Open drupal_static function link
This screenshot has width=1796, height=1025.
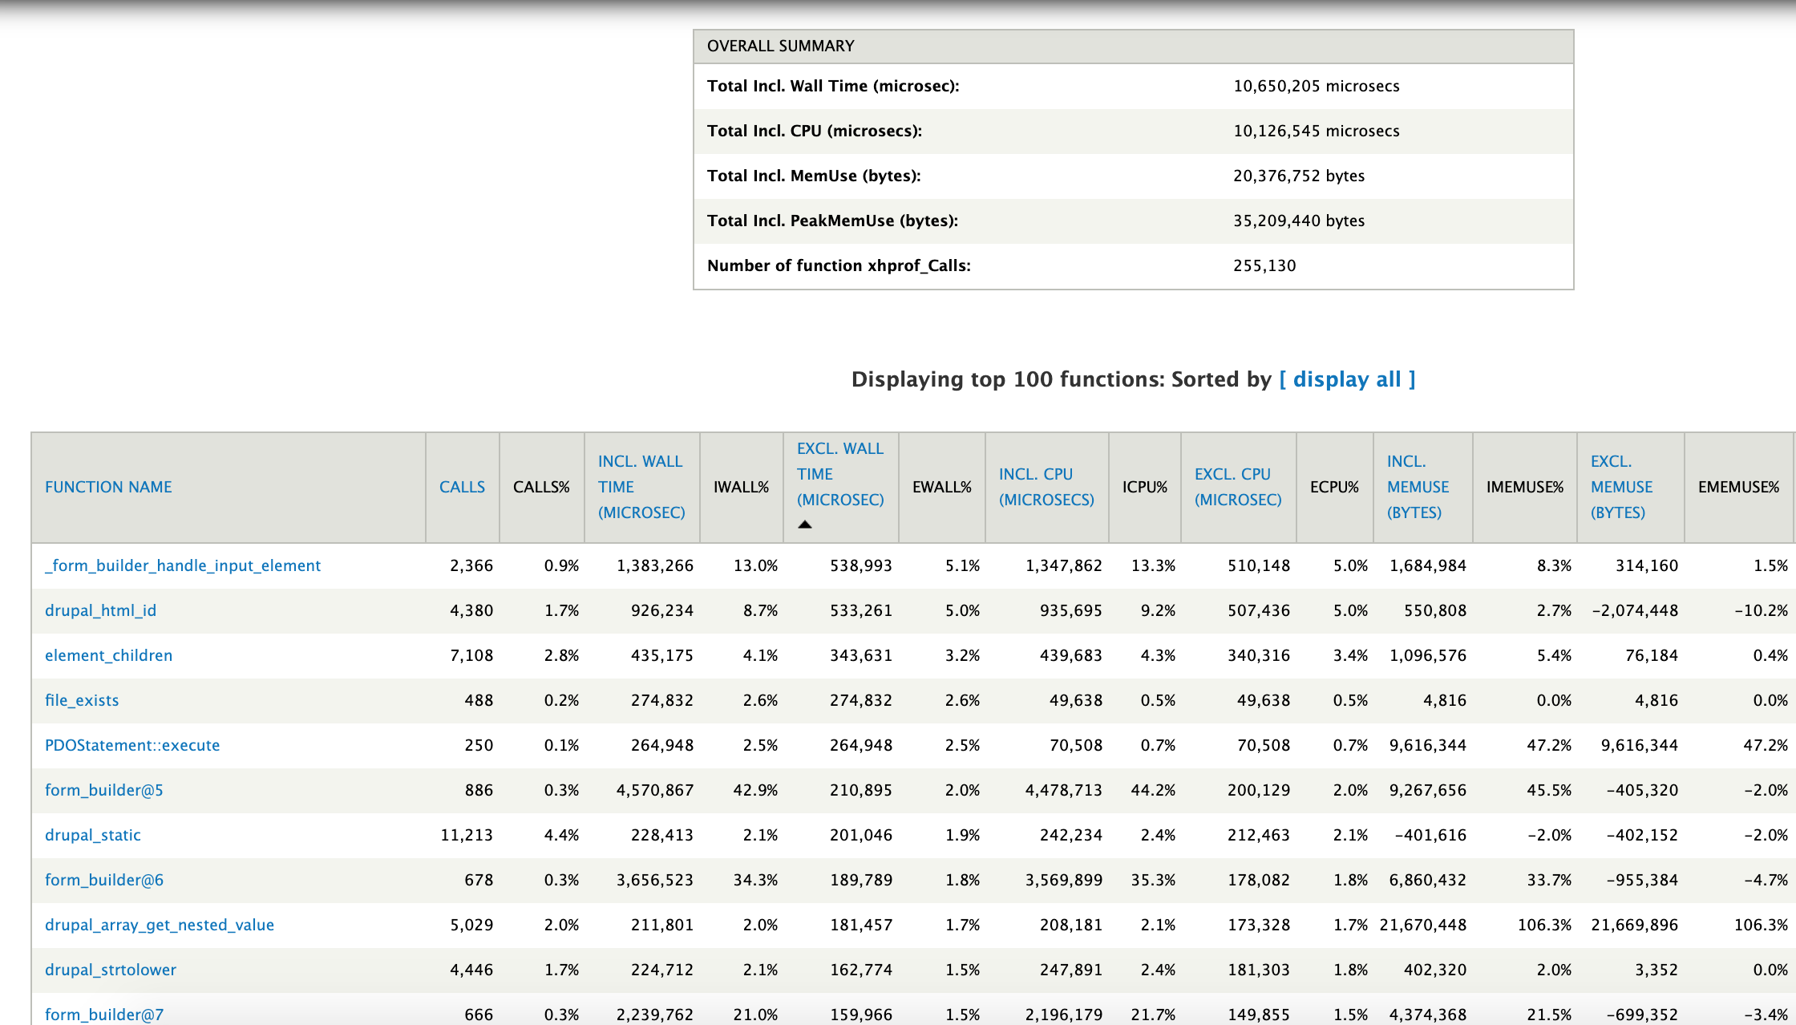93,835
